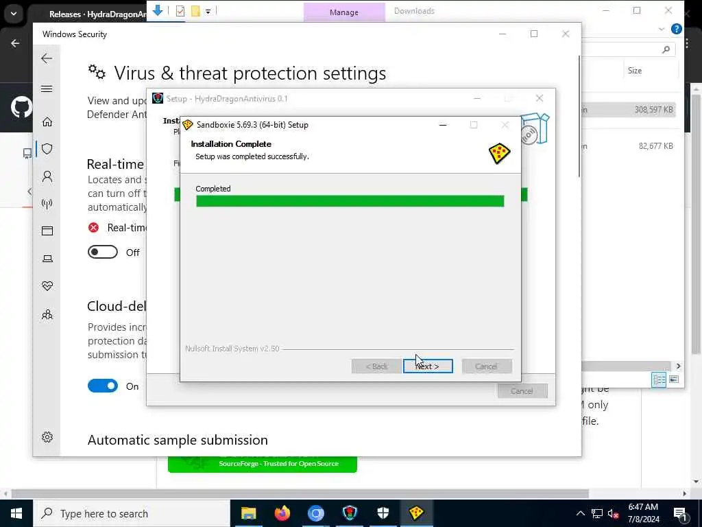
Task: Click the Sandboxie completed progress bar
Action: tap(350, 201)
